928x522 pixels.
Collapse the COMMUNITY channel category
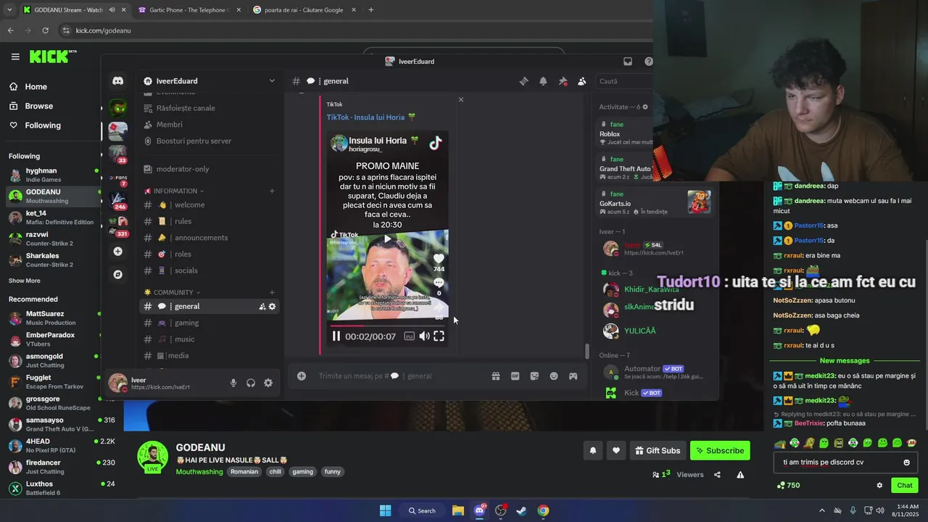point(173,292)
